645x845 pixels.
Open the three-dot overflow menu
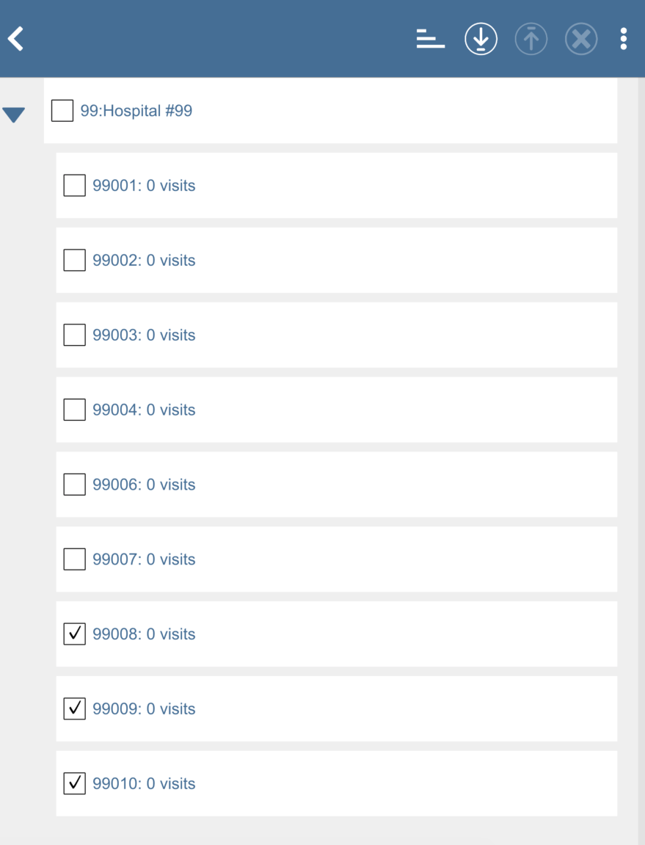click(623, 39)
